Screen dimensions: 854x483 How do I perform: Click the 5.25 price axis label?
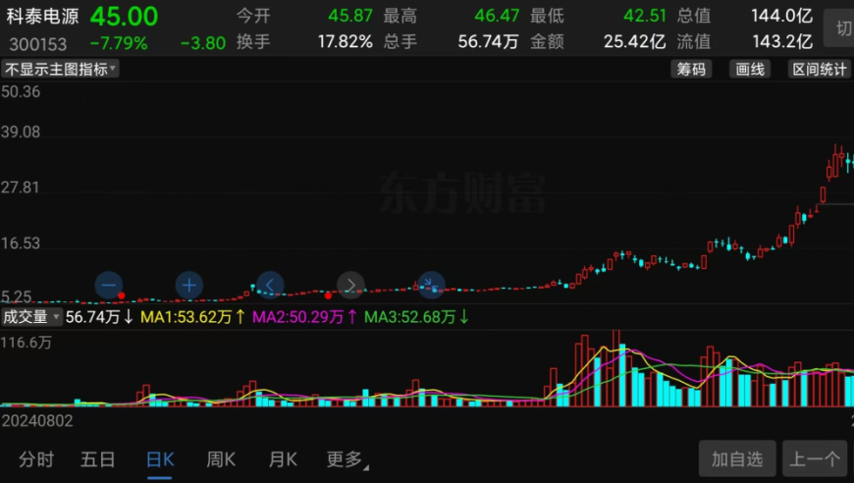coord(17,296)
